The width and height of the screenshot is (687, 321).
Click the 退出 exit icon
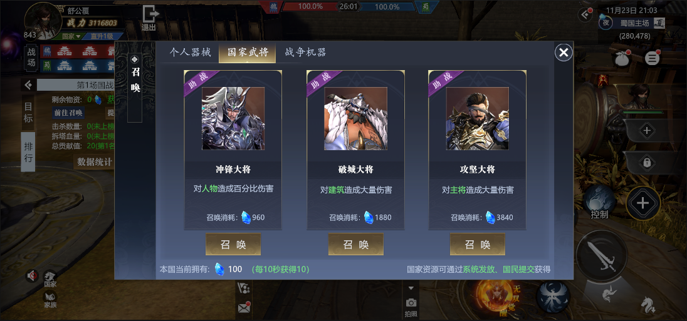(x=149, y=18)
